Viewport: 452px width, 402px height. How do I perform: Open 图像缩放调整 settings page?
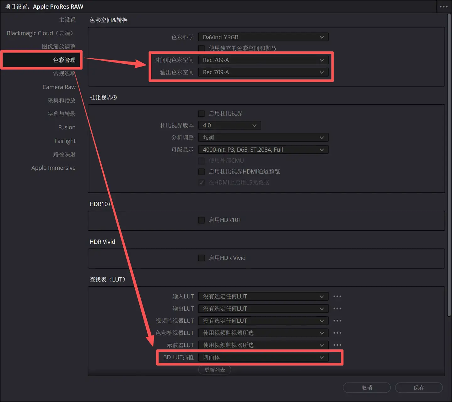coord(59,46)
